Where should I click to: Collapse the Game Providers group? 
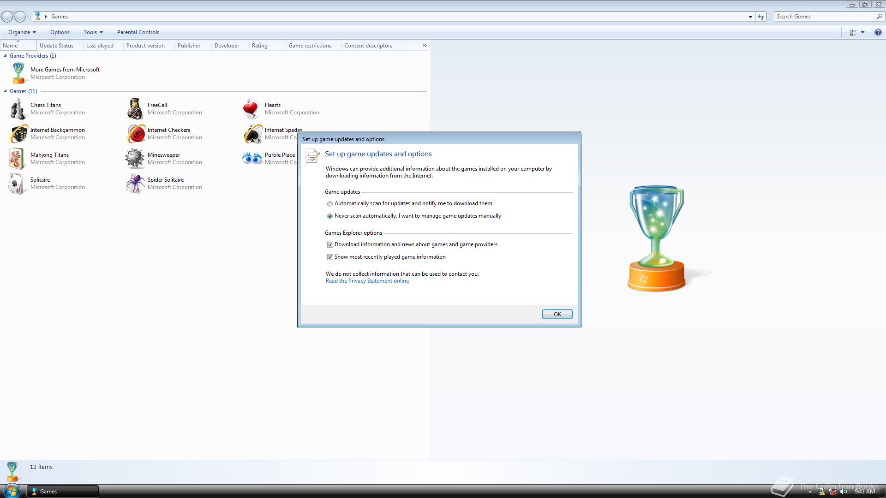[x=5, y=56]
